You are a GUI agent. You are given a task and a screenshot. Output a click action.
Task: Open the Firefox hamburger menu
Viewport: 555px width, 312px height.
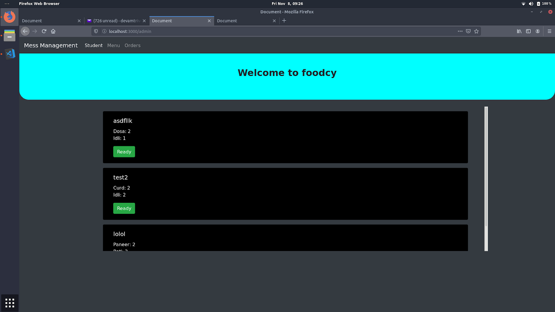pyautogui.click(x=549, y=31)
